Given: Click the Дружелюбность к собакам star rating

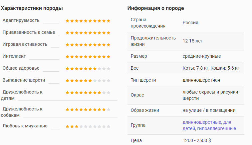Looking at the screenshot, I should 88,109.
